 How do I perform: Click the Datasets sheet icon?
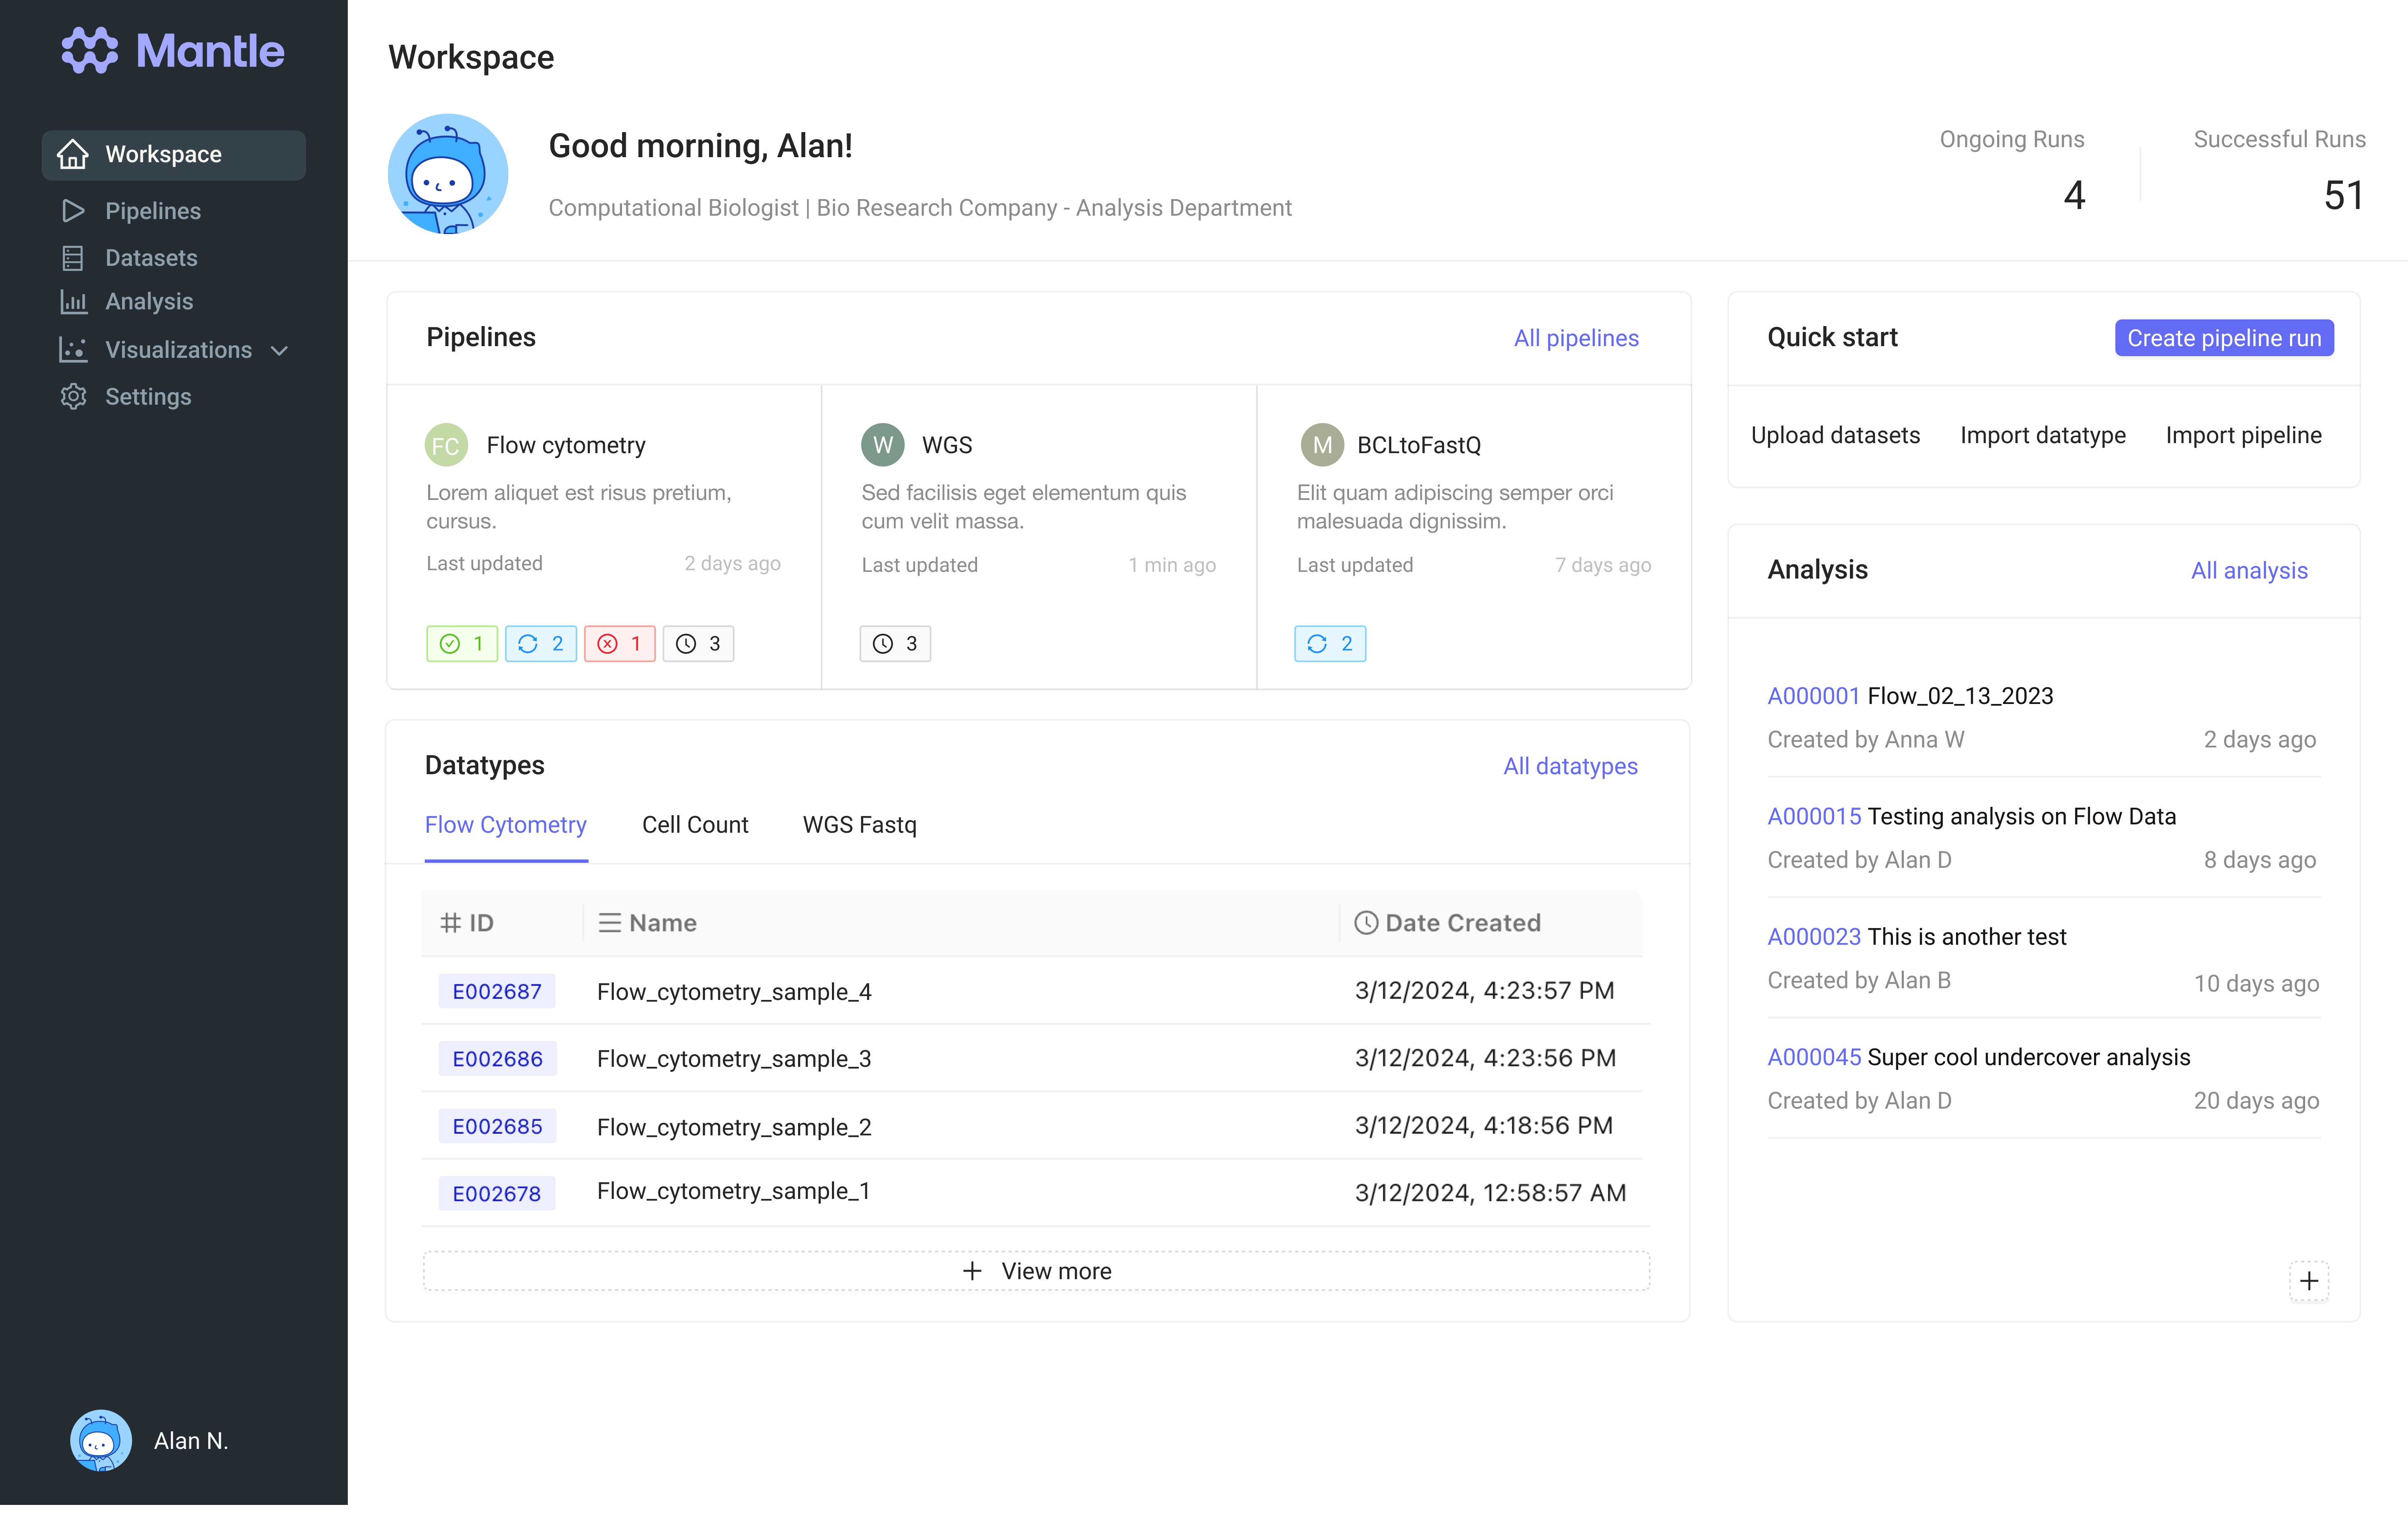click(73, 258)
